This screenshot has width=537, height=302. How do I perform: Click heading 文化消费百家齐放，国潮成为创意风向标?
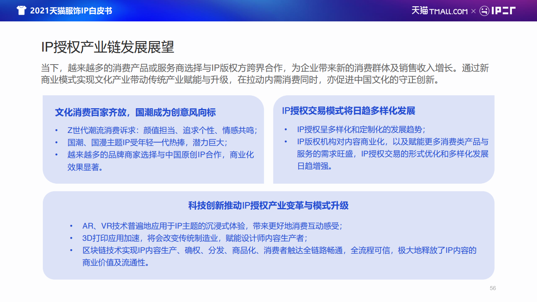coord(136,112)
